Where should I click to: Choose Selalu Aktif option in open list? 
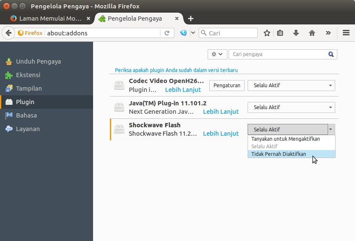click(x=291, y=146)
